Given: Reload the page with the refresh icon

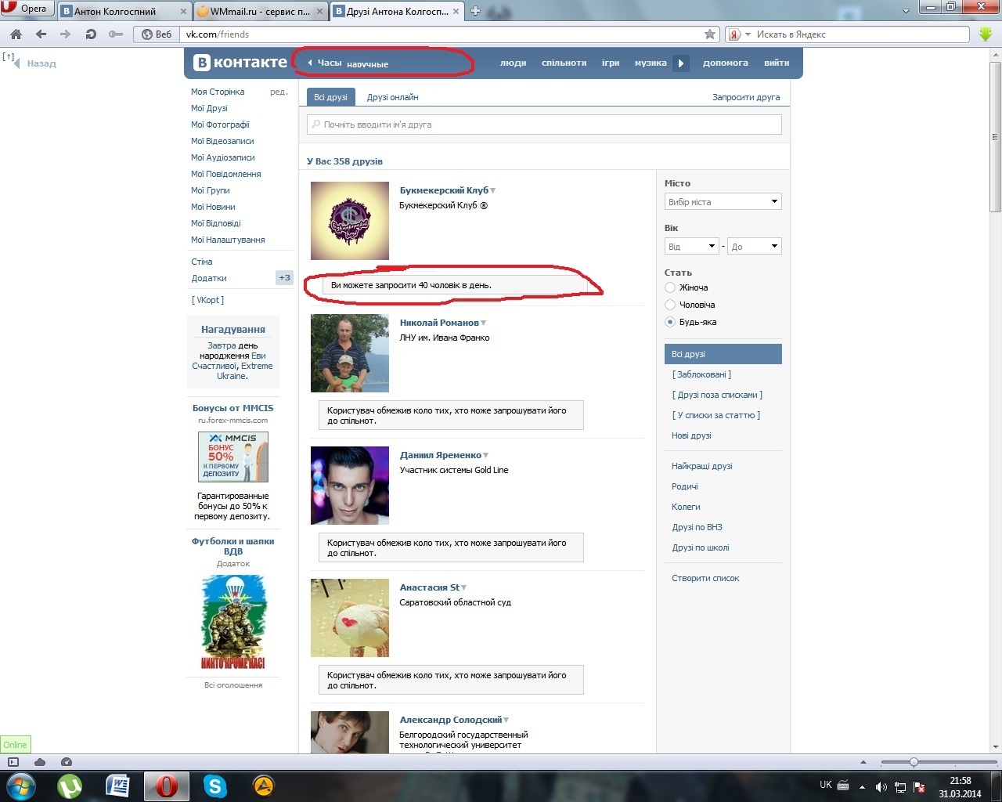Looking at the screenshot, I should tap(91, 34).
